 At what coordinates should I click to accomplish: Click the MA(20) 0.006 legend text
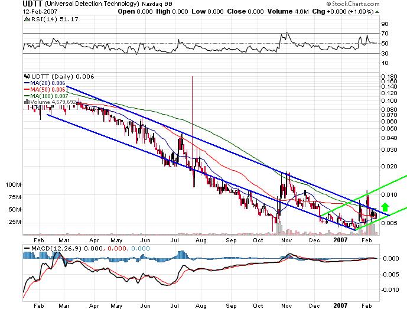pos(47,83)
